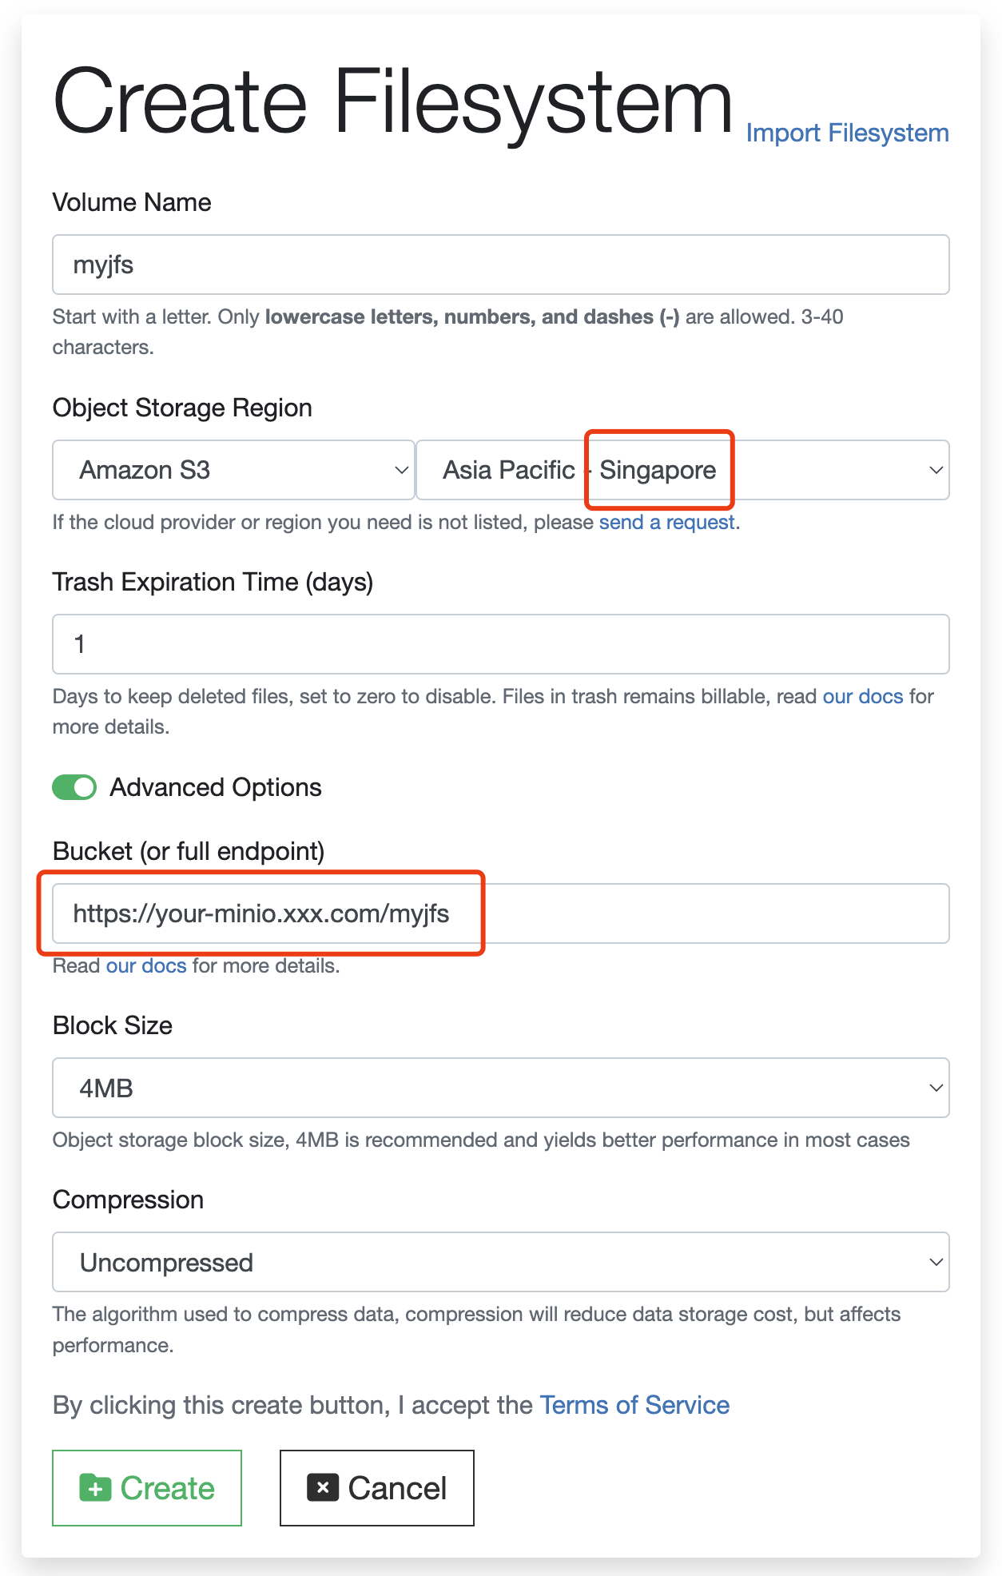Open our docs link below bucket field

pos(146,966)
